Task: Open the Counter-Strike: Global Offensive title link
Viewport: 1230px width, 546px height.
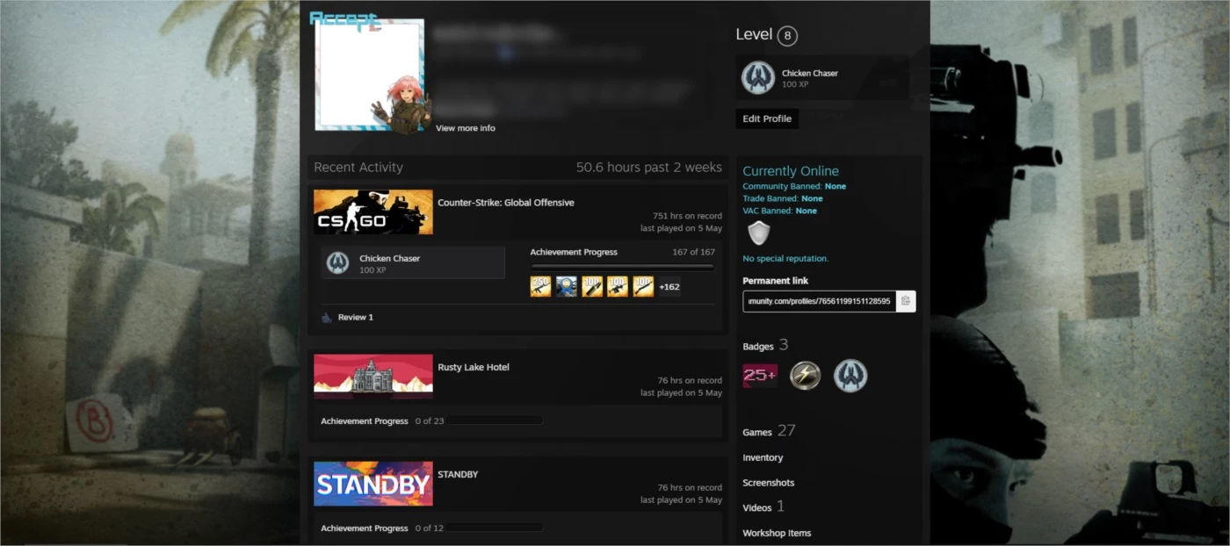Action: (x=506, y=202)
